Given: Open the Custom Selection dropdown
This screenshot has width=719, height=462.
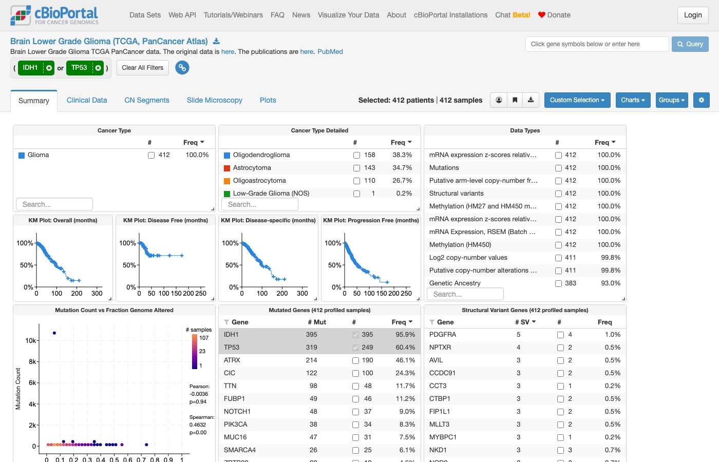Looking at the screenshot, I should click(x=577, y=100).
